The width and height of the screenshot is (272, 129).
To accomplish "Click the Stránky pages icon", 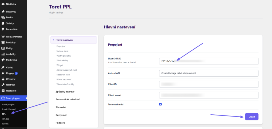I will coord(3,23).
